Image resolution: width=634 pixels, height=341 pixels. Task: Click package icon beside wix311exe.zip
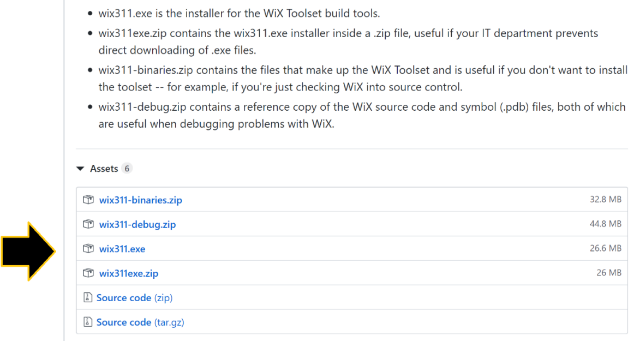[88, 273]
